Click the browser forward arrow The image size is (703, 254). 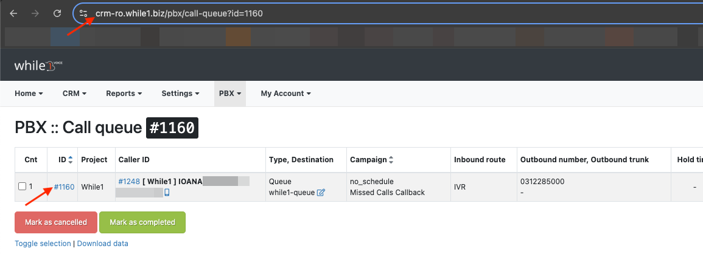(x=35, y=13)
